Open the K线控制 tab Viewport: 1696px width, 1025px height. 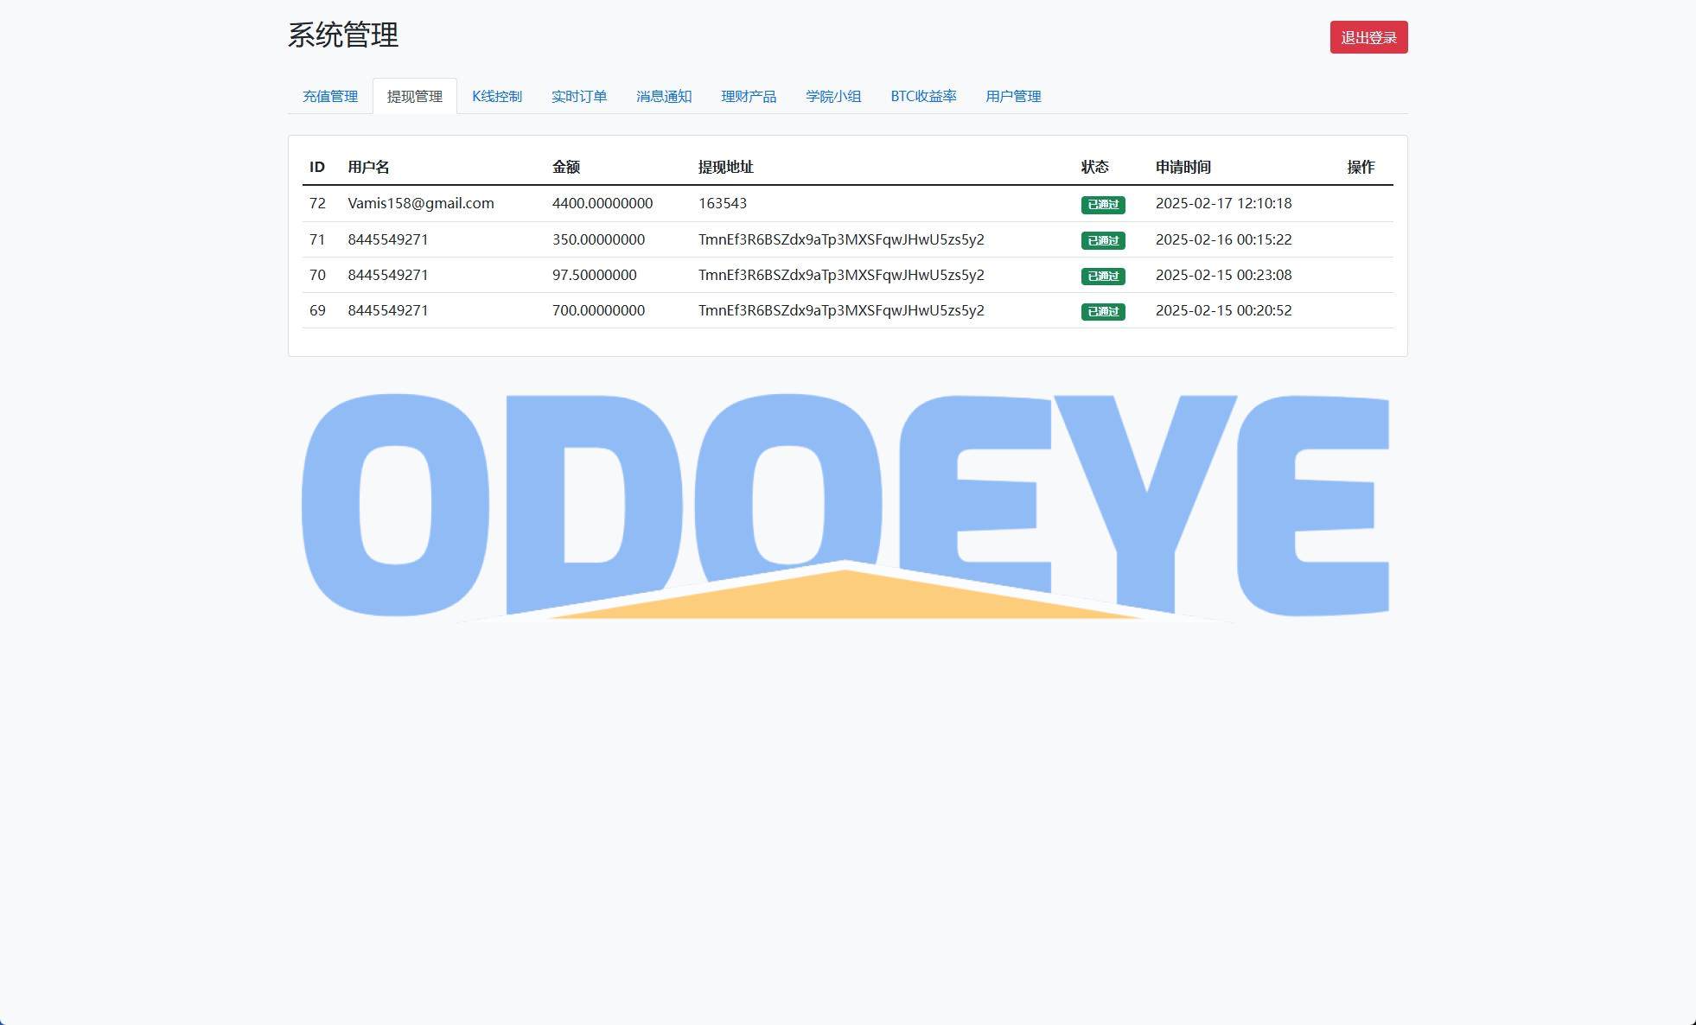[496, 96]
